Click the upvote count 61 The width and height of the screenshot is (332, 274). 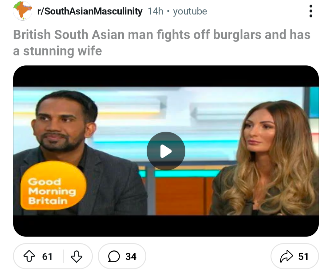[x=47, y=257]
